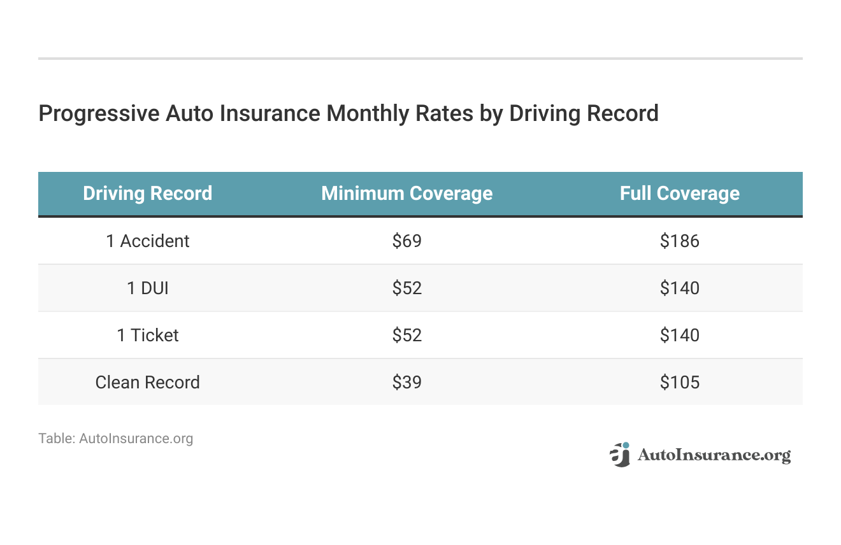841x545 pixels.
Task: Click the $140 full rate for 1 Ticket
Action: (x=679, y=336)
